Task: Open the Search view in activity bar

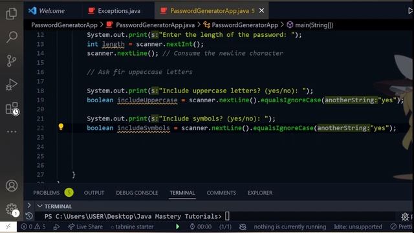Action: (x=12, y=37)
